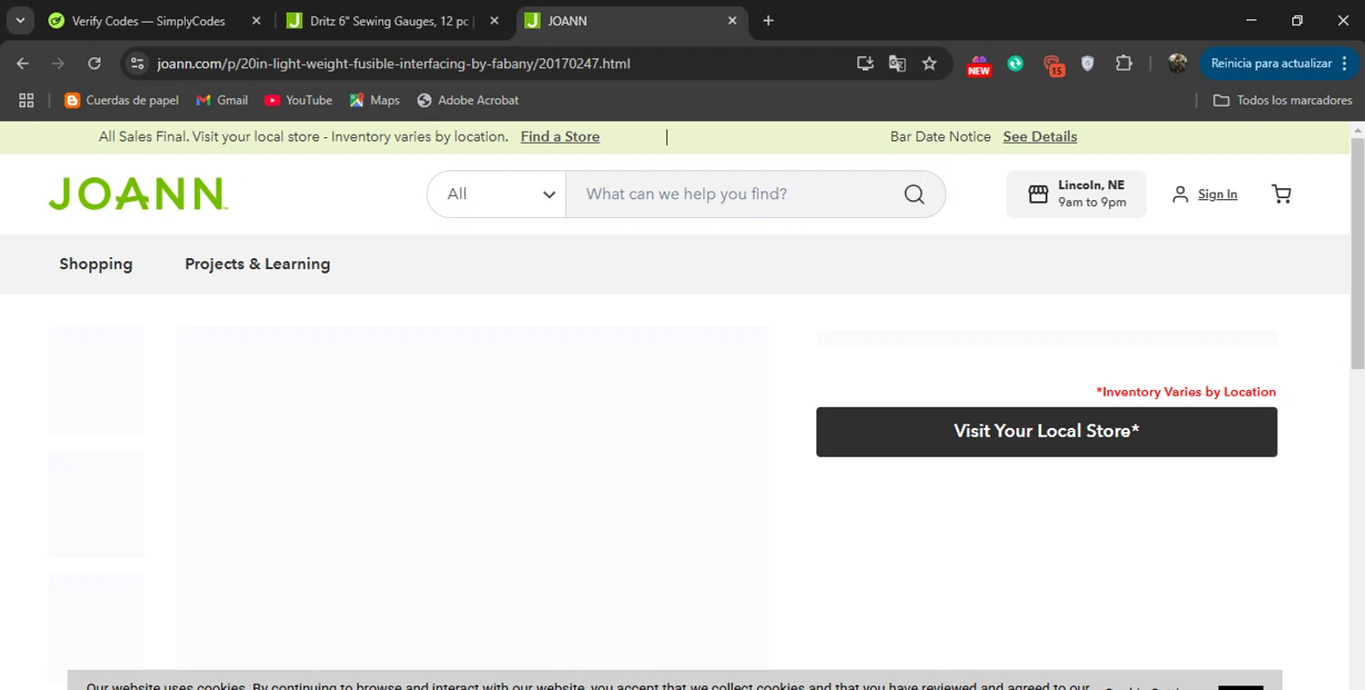Click the See Details link
This screenshot has width=1365, height=690.
click(1040, 136)
